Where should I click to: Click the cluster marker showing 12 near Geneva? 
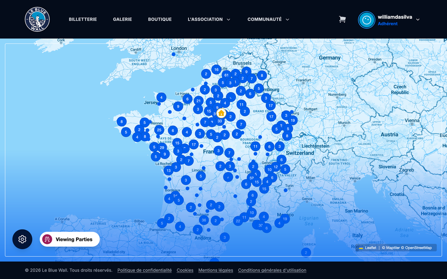[x=276, y=167]
